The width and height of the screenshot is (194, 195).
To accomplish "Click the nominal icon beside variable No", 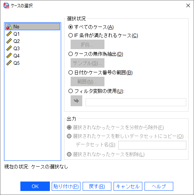I will 9,27.
